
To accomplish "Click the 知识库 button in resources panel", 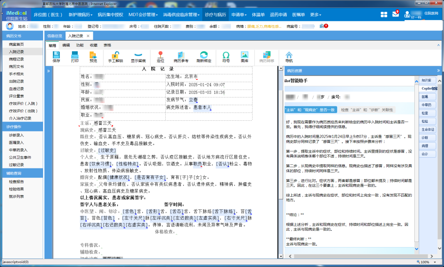I will pos(427,80).
